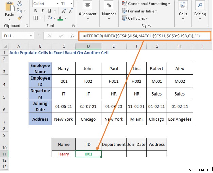Expand the Editing group menu
The height and width of the screenshot is (173, 213).
pyautogui.click(x=200, y=19)
